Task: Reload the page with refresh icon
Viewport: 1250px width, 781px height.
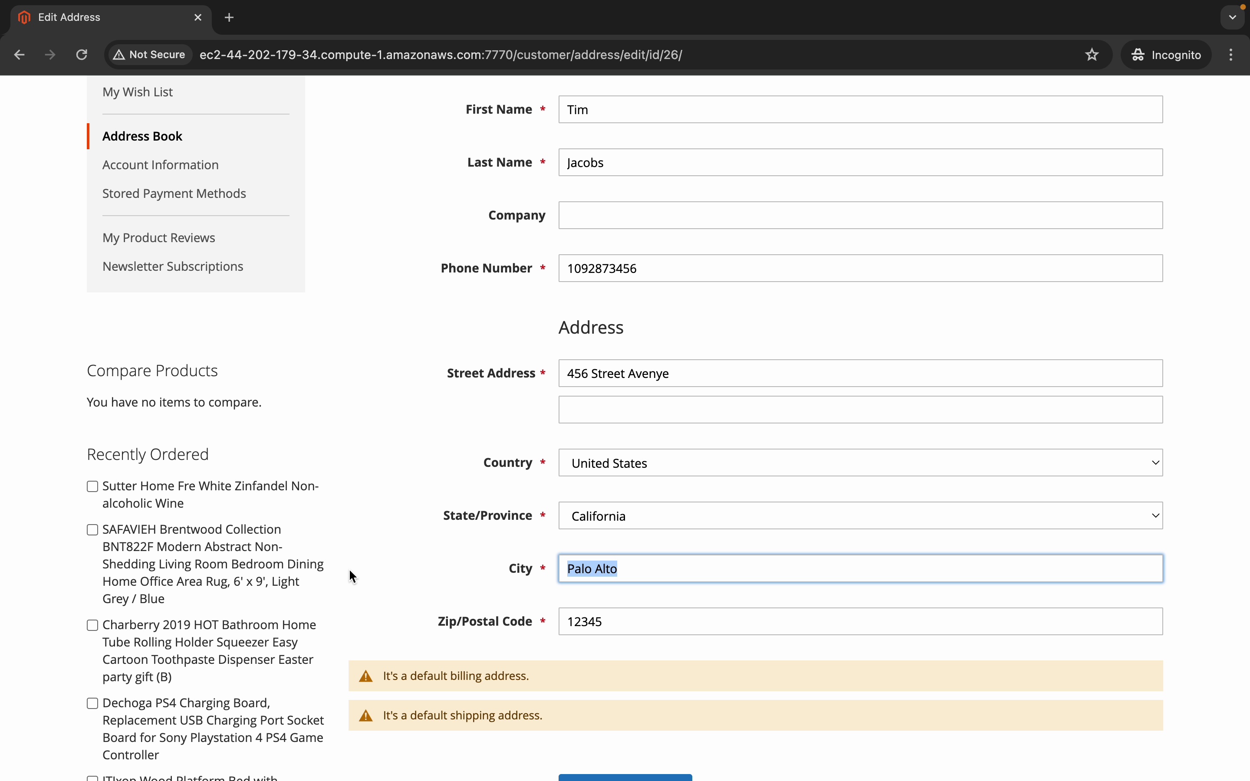Action: [82, 55]
